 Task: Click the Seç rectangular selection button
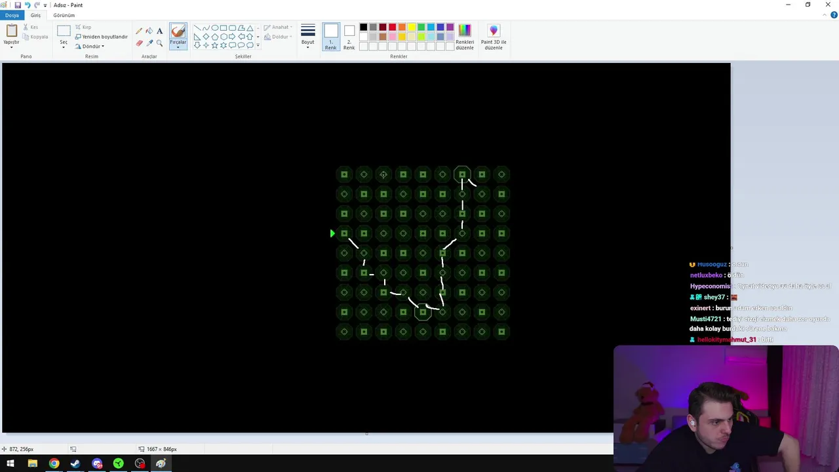coord(64,31)
